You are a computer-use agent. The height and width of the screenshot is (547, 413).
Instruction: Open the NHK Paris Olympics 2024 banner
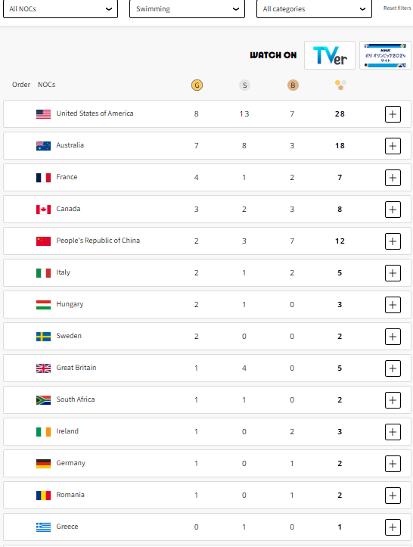(385, 55)
